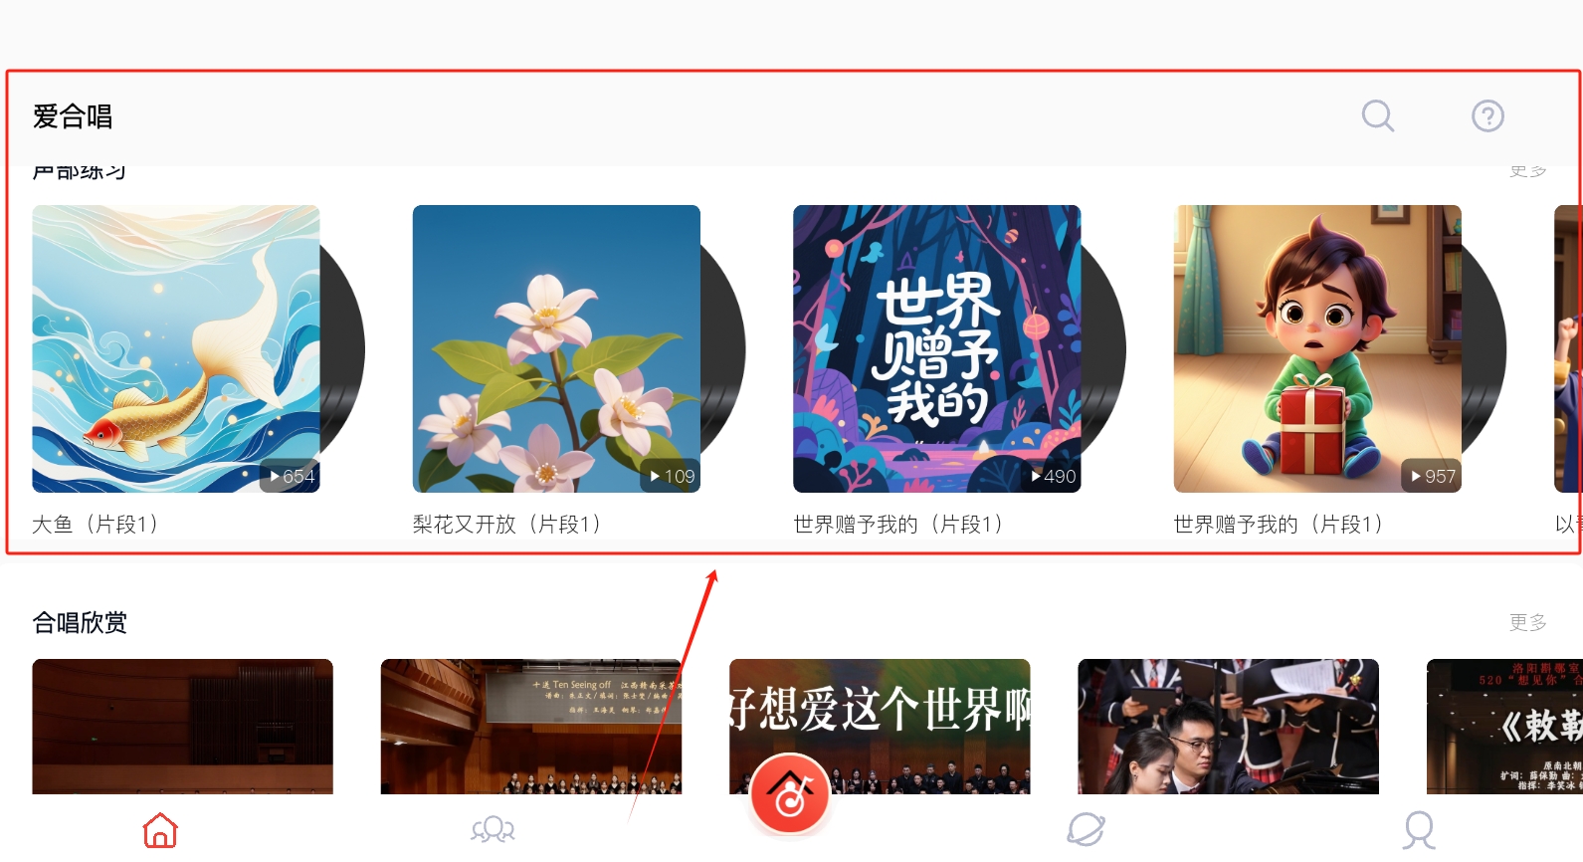Play the album showing 957 plays

[x=1317, y=348]
